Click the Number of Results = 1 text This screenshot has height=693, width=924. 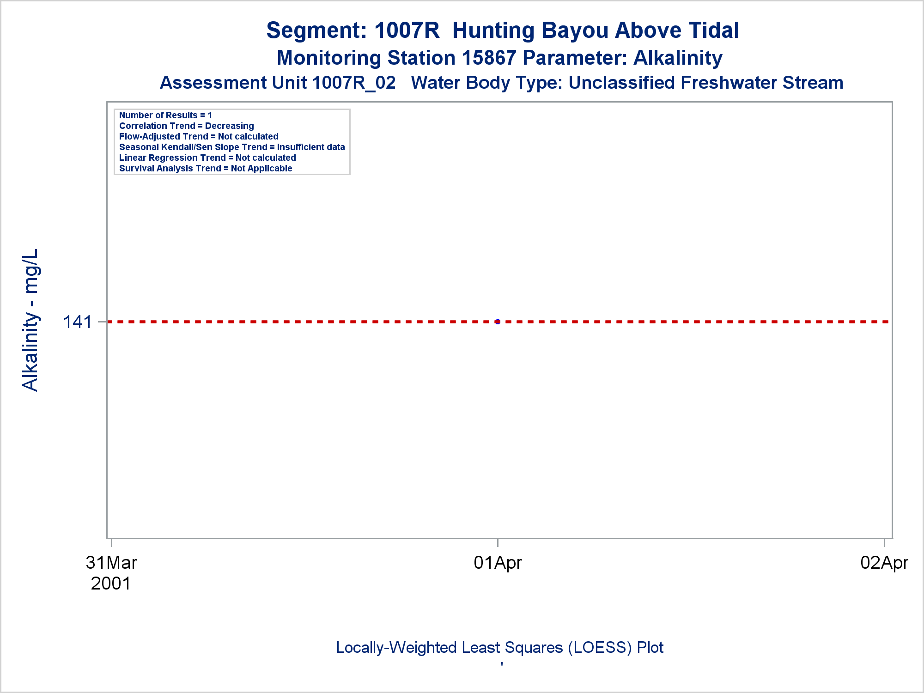[x=165, y=115]
